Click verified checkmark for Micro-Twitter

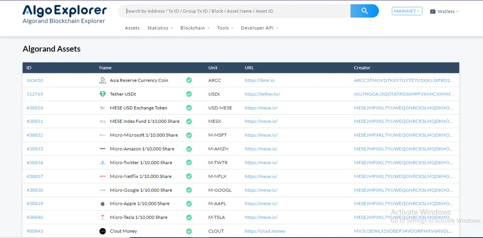coord(189,162)
